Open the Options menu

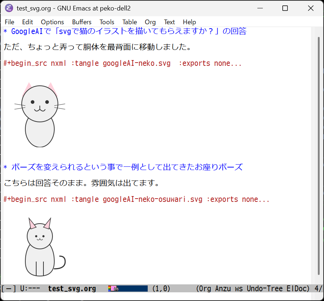52,22
